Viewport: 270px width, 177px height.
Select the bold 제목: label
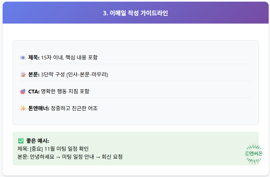tap(34, 57)
